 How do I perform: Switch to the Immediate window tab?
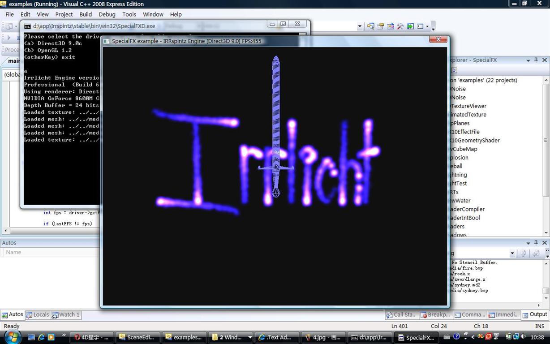504,315
